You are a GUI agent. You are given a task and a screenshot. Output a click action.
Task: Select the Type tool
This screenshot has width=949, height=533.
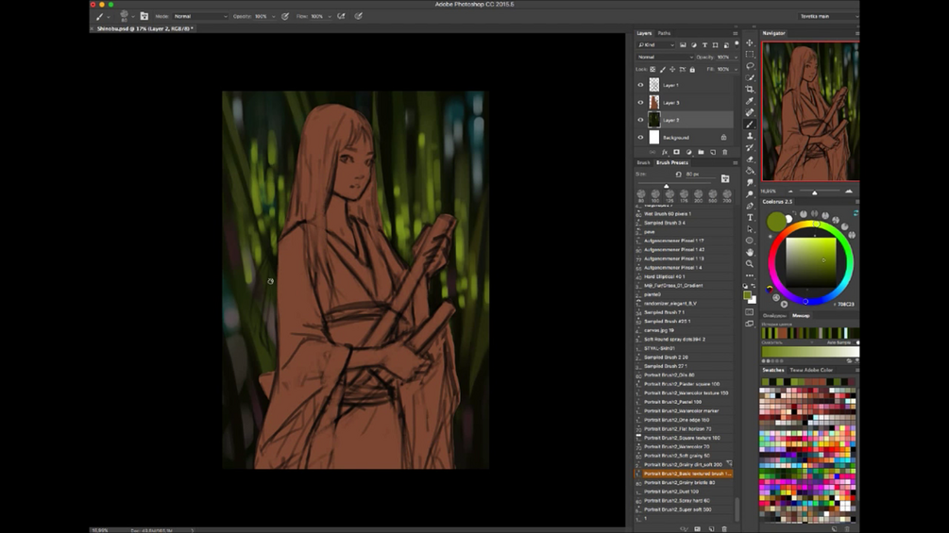click(x=750, y=217)
